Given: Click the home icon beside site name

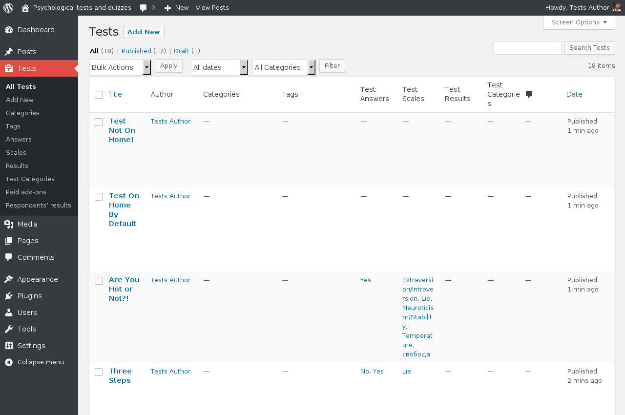Looking at the screenshot, I should click(x=25, y=8).
